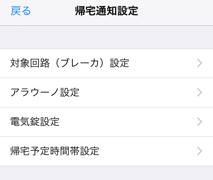Tap the 電気錠設定 label text
Image resolution: width=213 pixels, height=180 pixels.
35,122
